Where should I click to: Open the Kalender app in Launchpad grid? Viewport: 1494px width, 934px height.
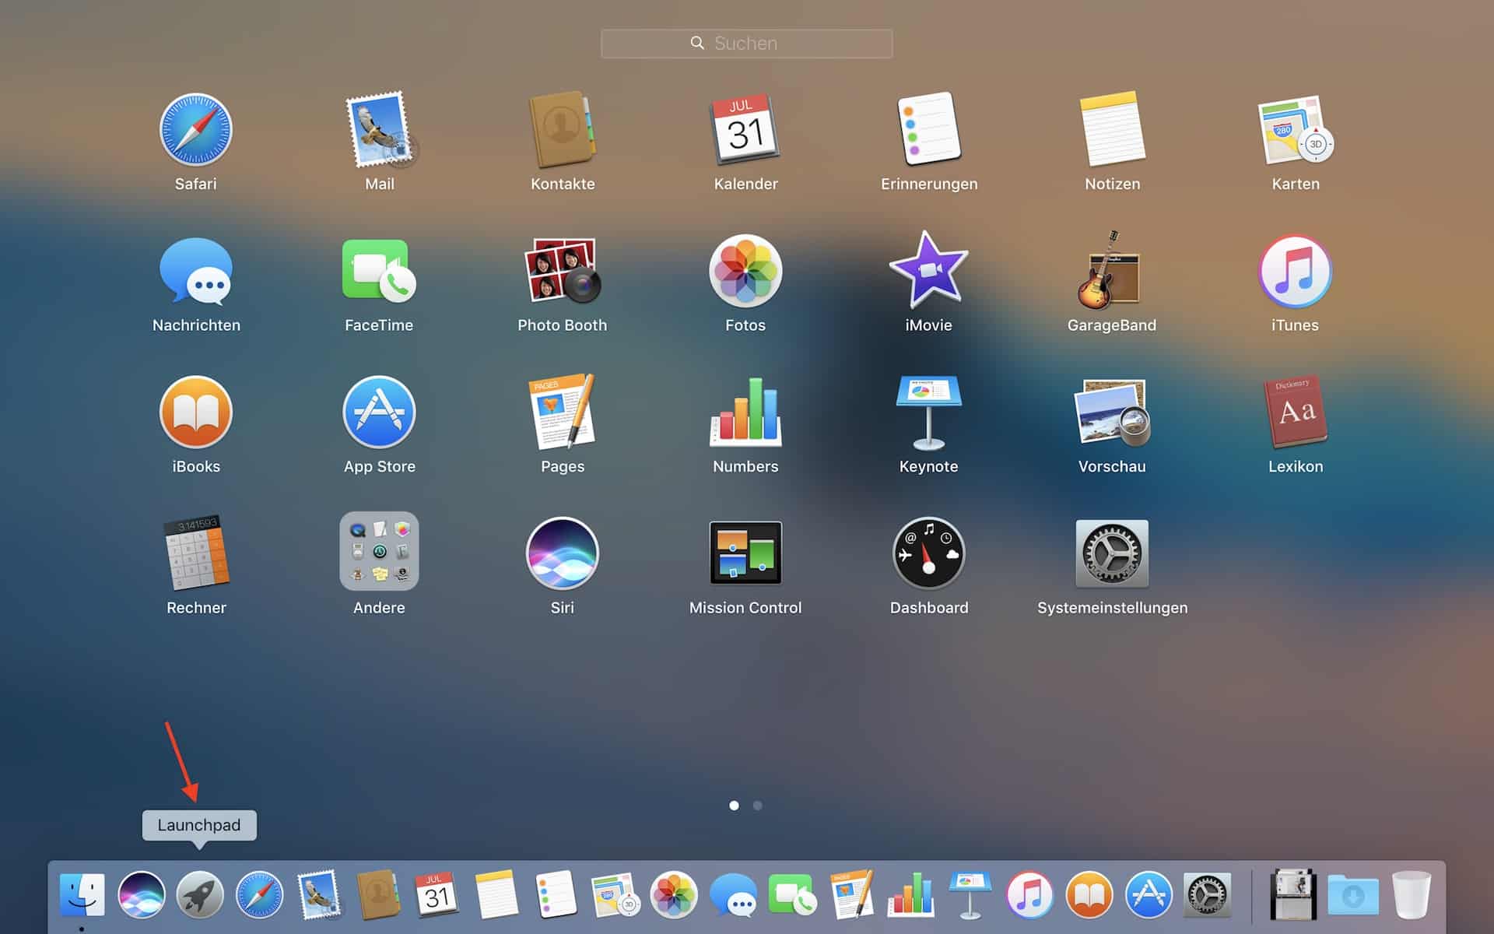point(745,130)
